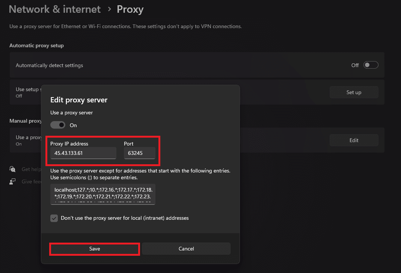Navigate back via Network & internet breadcrumb
Viewport: 401px width, 273px height.
[54, 9]
